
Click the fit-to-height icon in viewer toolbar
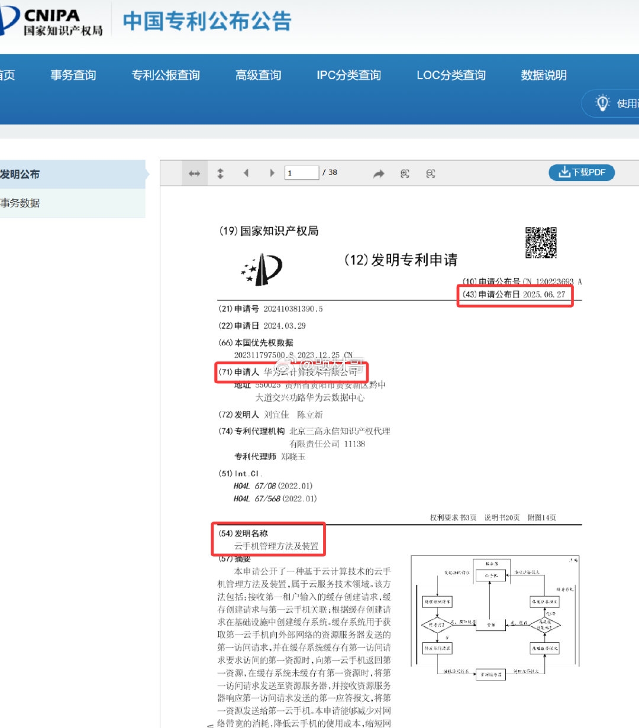(x=220, y=173)
